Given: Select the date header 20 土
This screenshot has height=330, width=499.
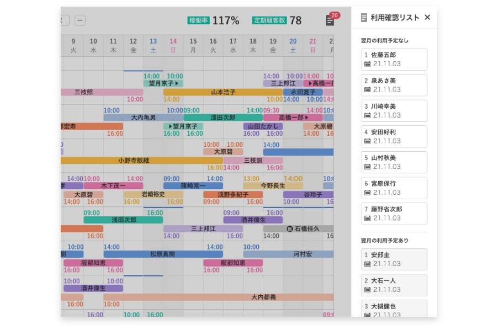Looking at the screenshot, I should click(x=293, y=45).
